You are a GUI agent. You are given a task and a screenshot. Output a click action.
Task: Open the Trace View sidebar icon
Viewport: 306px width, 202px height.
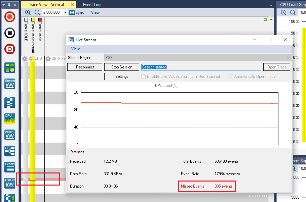(x=9, y=102)
